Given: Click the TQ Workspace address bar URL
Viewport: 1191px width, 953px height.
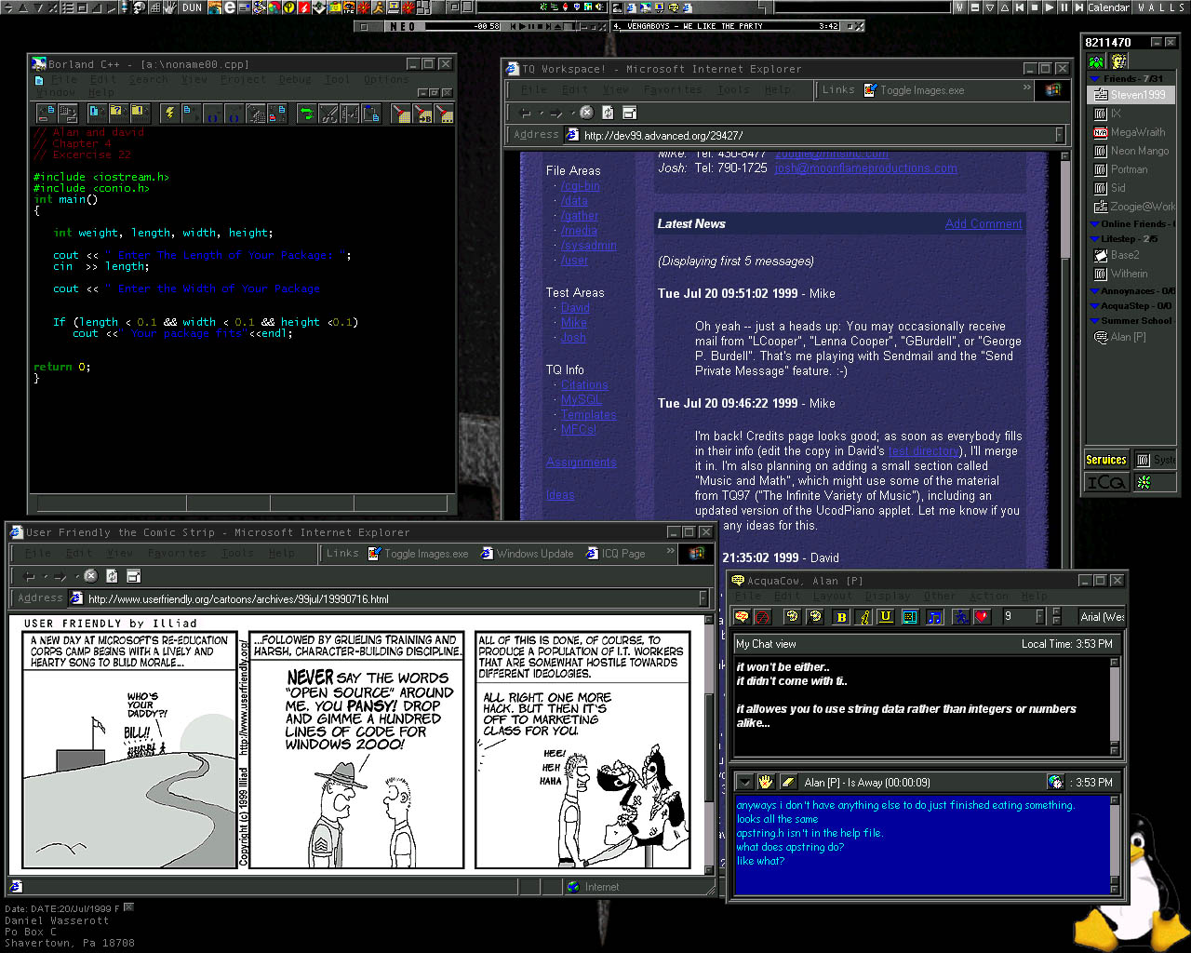Looking at the screenshot, I should coord(662,135).
